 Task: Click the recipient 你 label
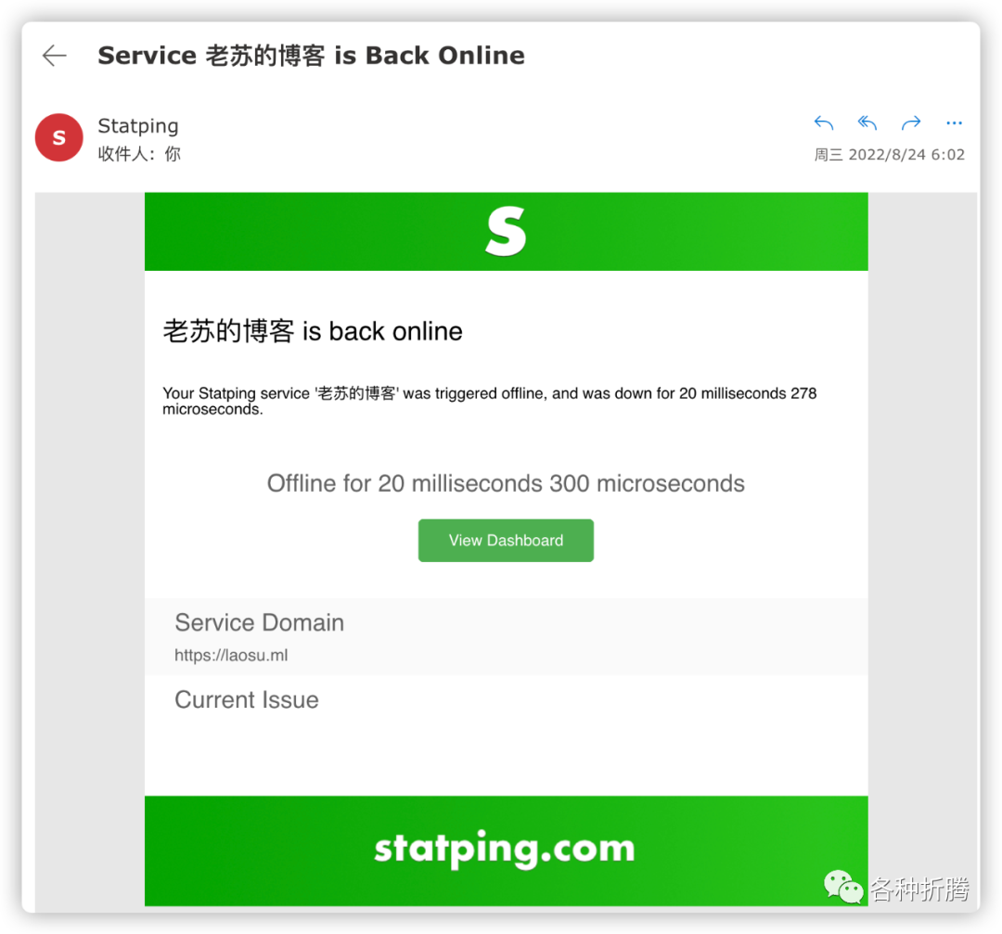point(173,154)
